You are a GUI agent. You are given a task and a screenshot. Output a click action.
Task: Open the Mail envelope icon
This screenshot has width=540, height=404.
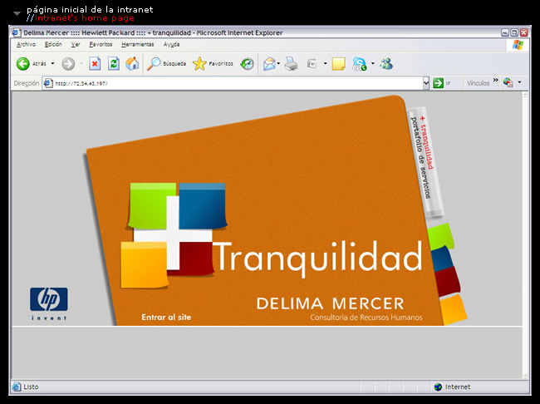point(269,63)
